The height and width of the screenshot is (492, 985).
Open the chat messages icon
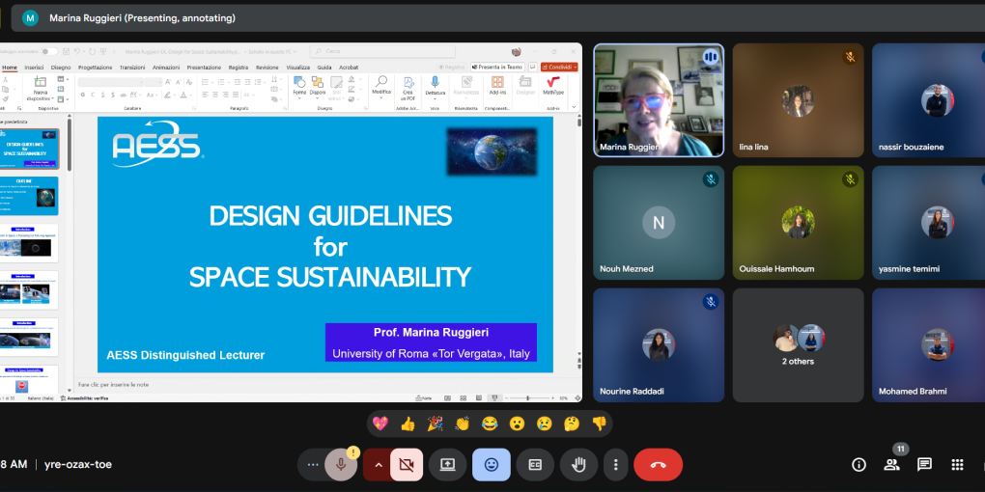[x=924, y=464]
